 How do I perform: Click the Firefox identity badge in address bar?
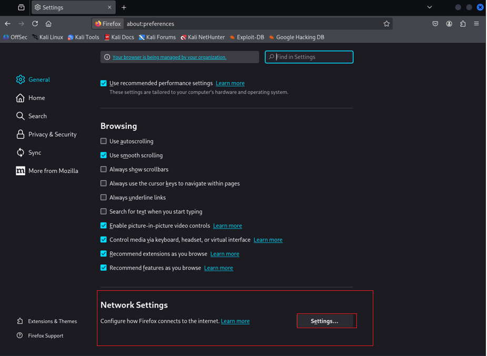[x=108, y=24]
